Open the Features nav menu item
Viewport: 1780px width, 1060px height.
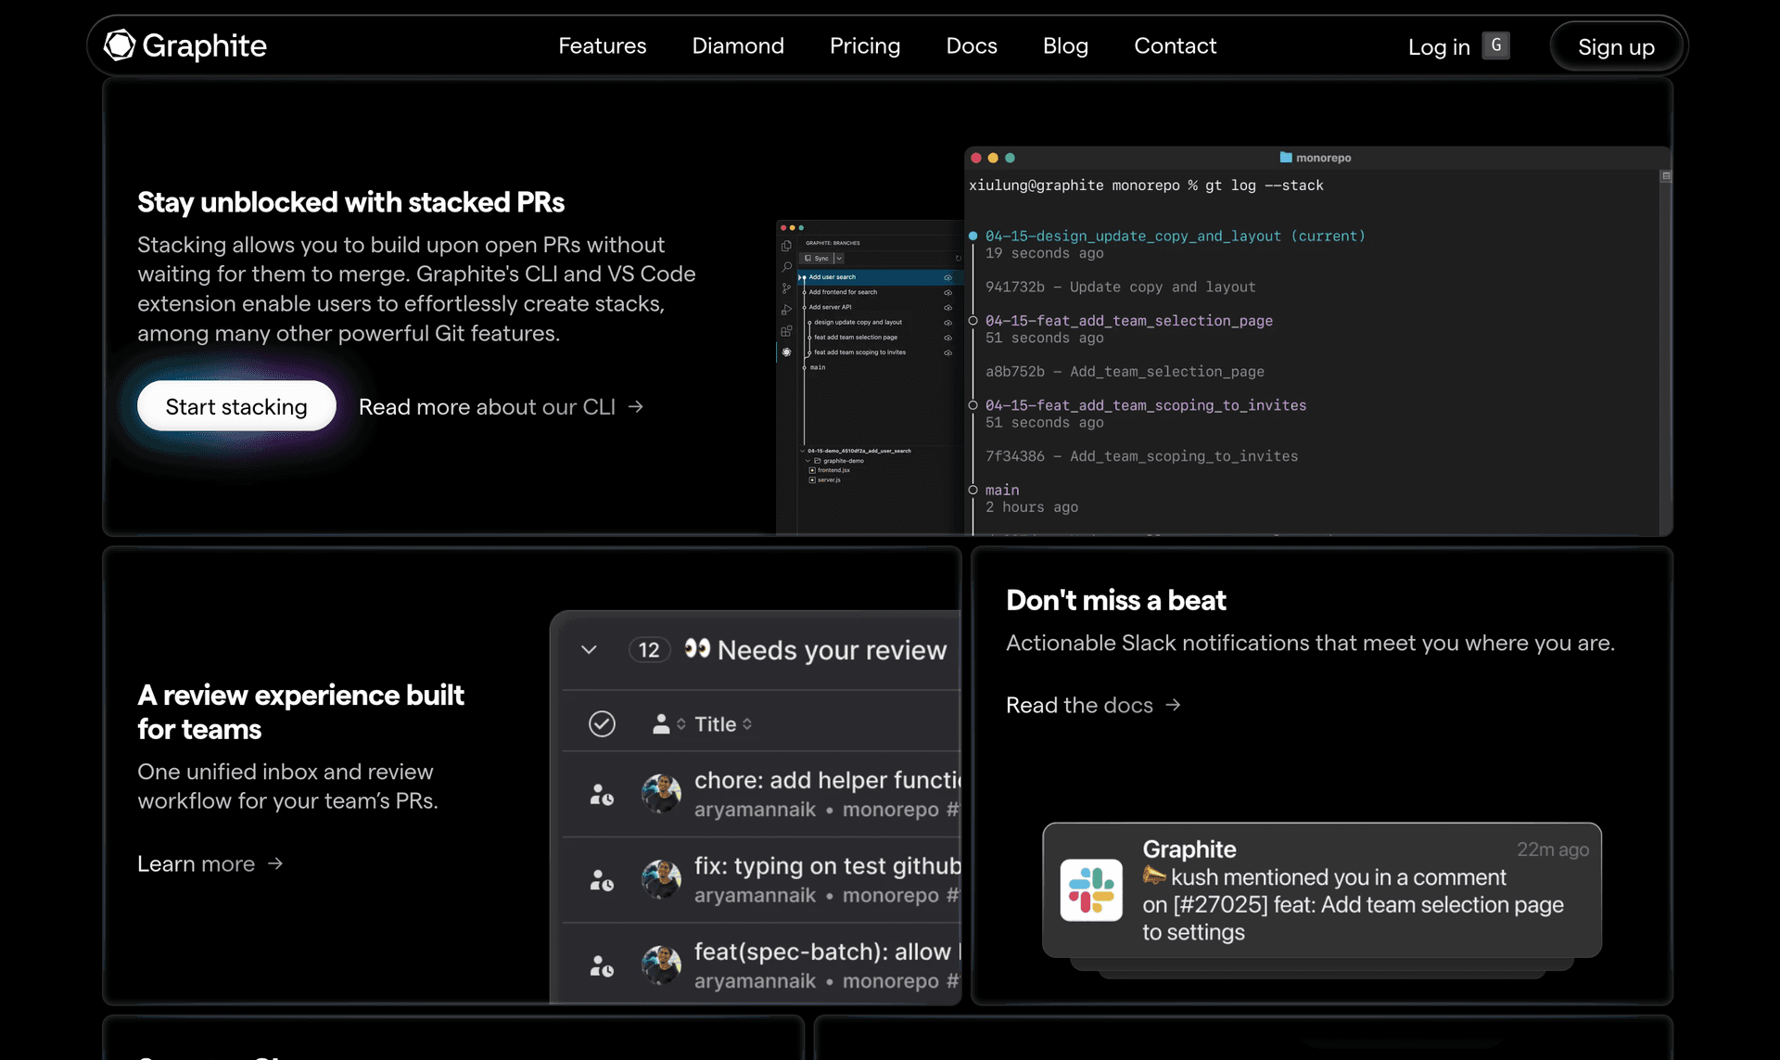(x=602, y=45)
